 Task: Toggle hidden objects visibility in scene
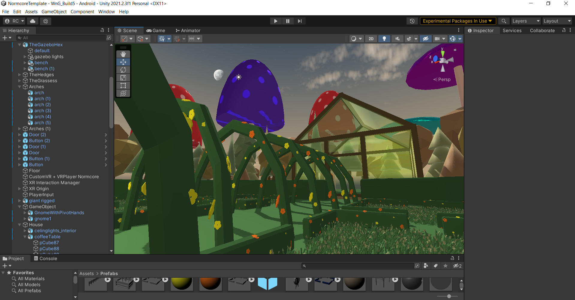coord(425,39)
